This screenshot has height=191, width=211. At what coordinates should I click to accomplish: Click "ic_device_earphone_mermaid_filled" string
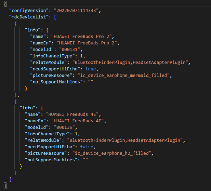point(123,76)
